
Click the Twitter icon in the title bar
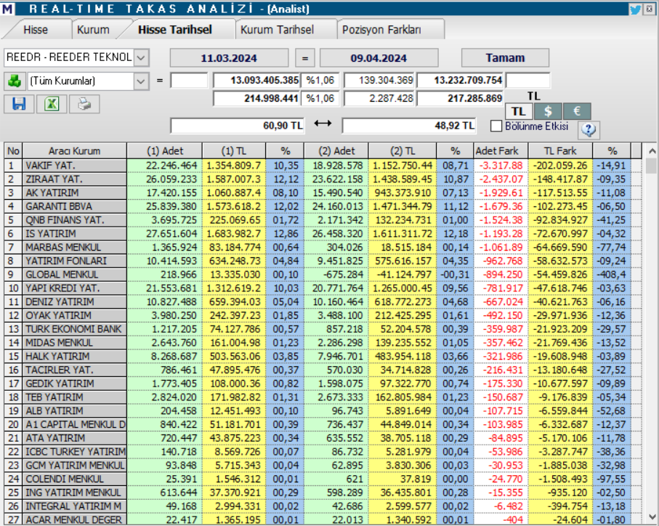coord(634,9)
